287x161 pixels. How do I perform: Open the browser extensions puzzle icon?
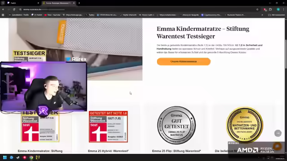click(270, 9)
